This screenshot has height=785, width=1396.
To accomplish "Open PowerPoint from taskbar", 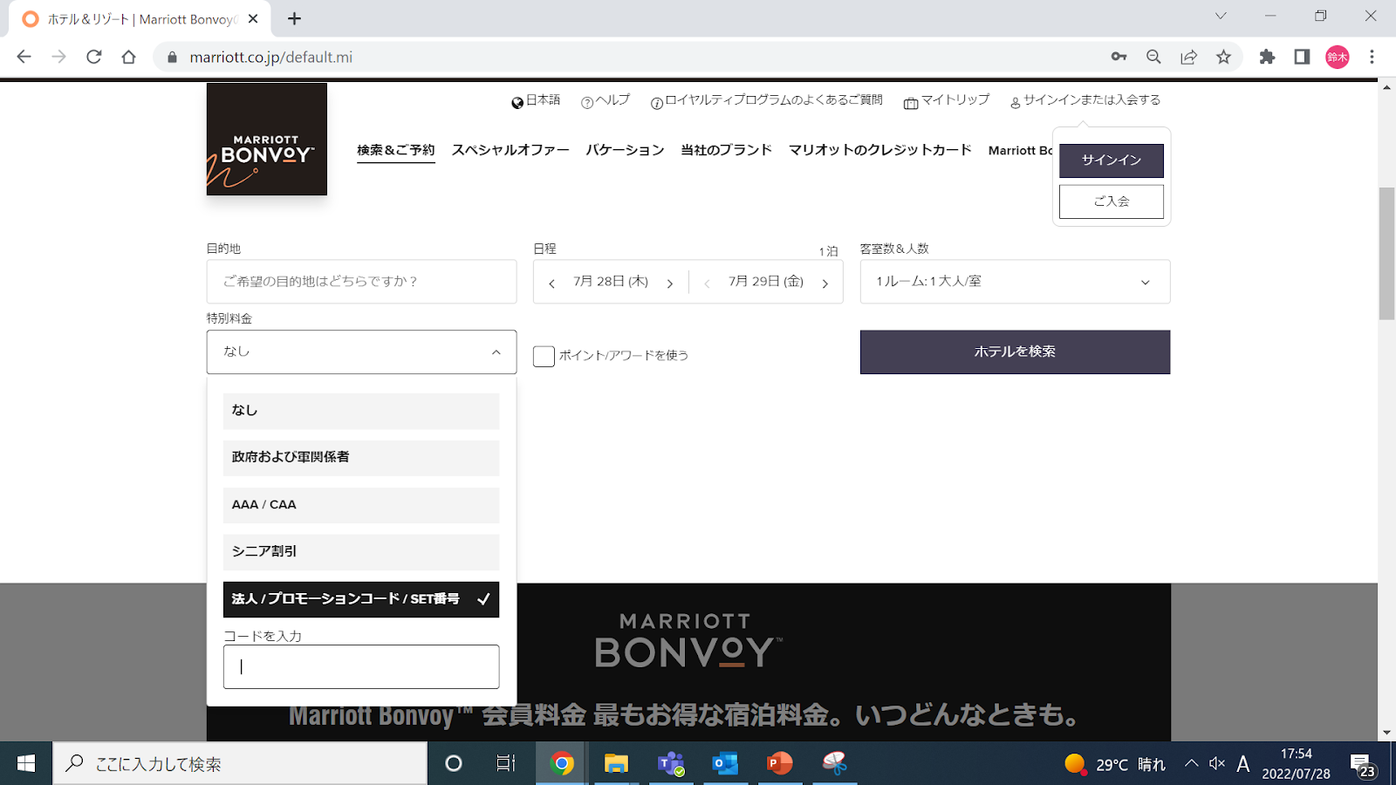I will (x=779, y=764).
